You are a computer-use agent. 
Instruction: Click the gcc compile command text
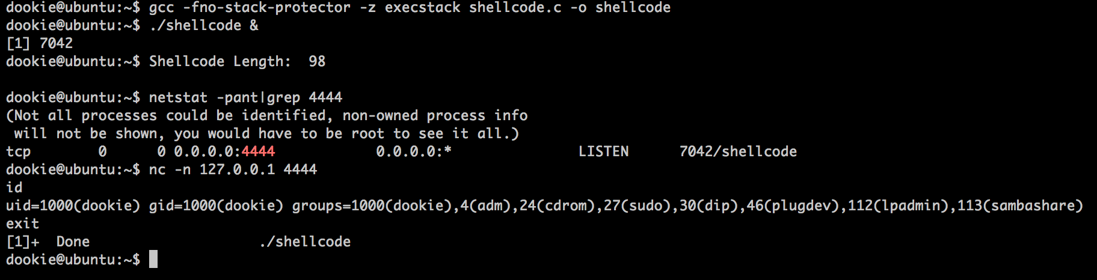tap(410, 8)
